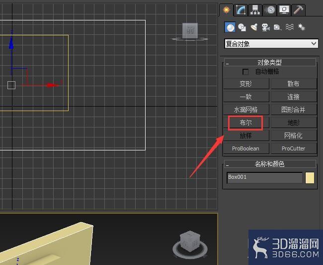Click the 变形 button
Image resolution: width=323 pixels, height=265 pixels.
click(246, 84)
